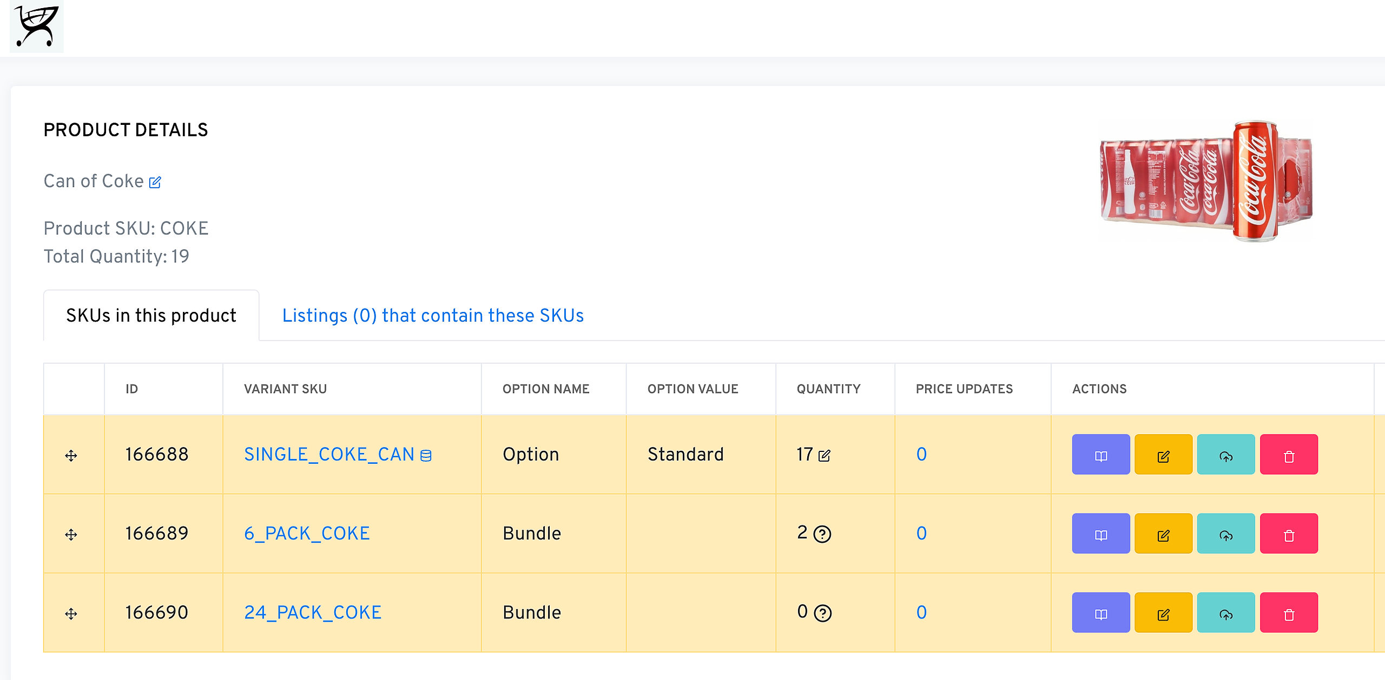Click the shopping cart logo

pyautogui.click(x=36, y=26)
